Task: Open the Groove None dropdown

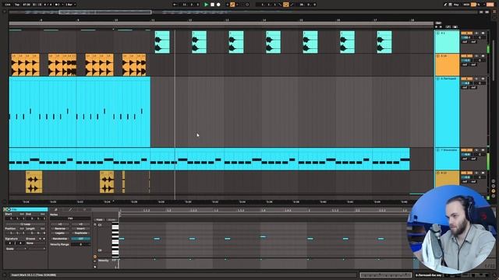Action: (35, 243)
